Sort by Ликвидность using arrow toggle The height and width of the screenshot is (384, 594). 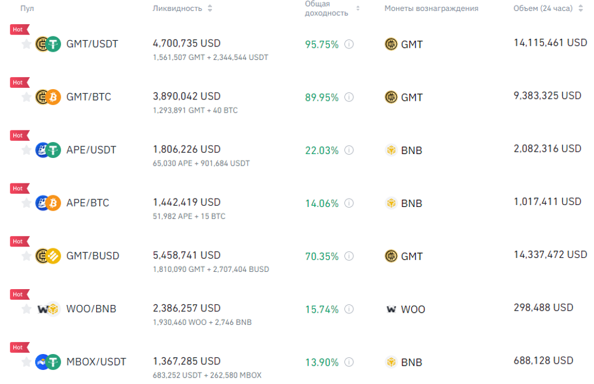(x=210, y=8)
